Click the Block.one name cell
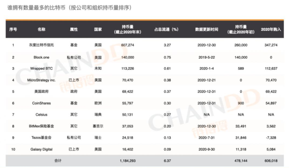The image size is (289, 168). [x=42, y=57]
